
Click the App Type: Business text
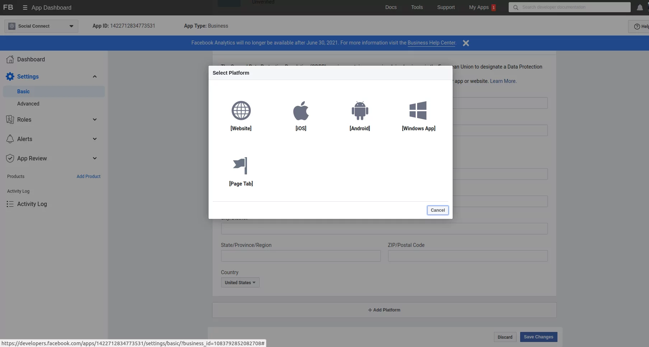pyautogui.click(x=206, y=26)
